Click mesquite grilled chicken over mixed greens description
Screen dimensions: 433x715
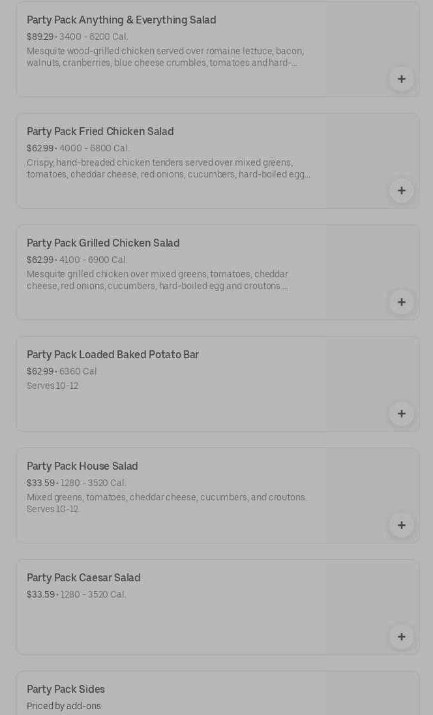(x=157, y=281)
